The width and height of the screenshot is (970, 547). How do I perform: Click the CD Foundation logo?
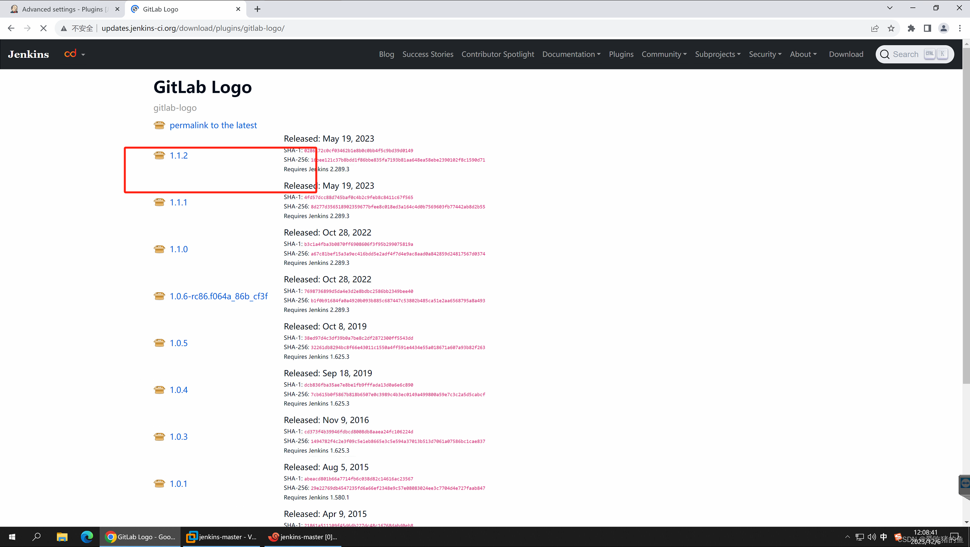(70, 54)
